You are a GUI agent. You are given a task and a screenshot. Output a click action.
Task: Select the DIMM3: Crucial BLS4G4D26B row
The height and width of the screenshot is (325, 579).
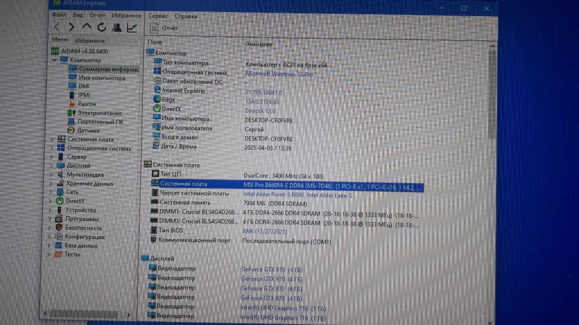coord(285,222)
